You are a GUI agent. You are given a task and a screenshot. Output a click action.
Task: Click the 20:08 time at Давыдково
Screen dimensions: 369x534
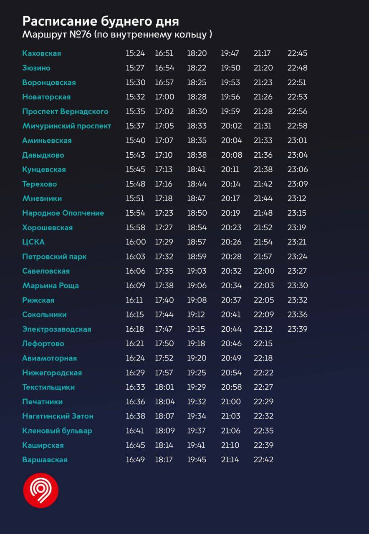click(x=231, y=155)
